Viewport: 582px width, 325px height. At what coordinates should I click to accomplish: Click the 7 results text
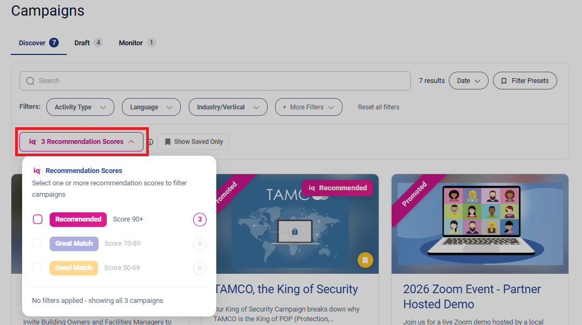coord(432,81)
